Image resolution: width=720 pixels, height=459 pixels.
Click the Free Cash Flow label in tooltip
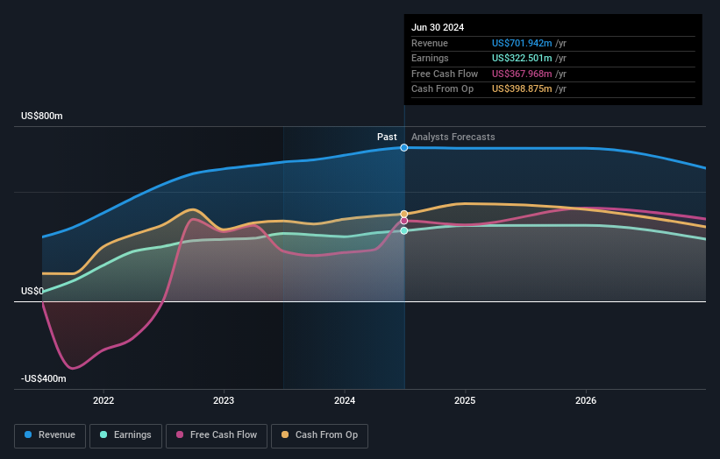(445, 74)
